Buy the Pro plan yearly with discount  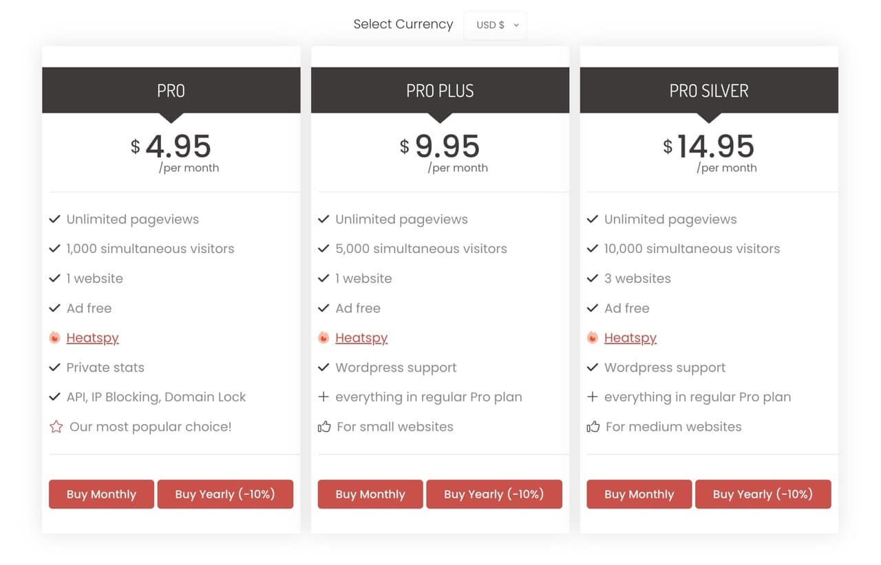(x=225, y=494)
